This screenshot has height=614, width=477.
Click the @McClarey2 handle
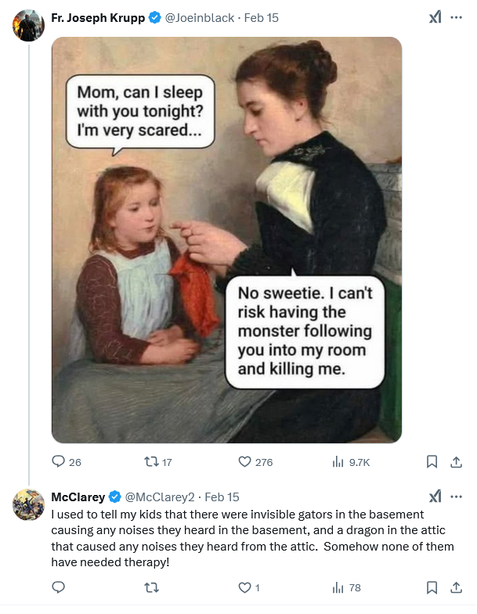(161, 497)
